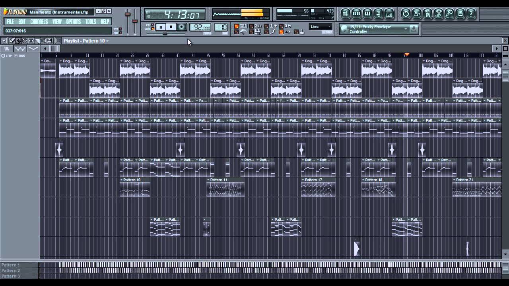Click the Pattern 18 clip header
This screenshot has width=509, height=286.
tap(379, 180)
